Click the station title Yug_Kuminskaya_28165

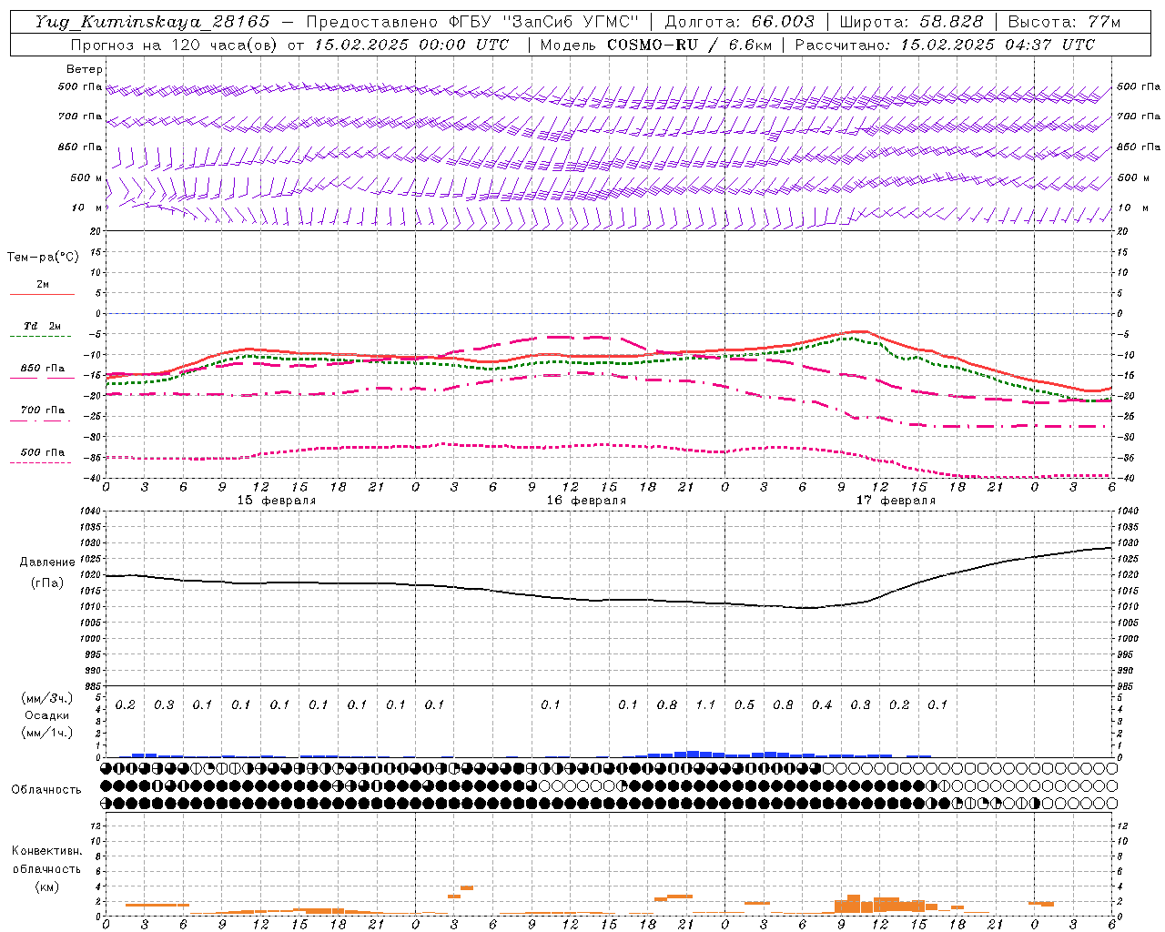152,22
